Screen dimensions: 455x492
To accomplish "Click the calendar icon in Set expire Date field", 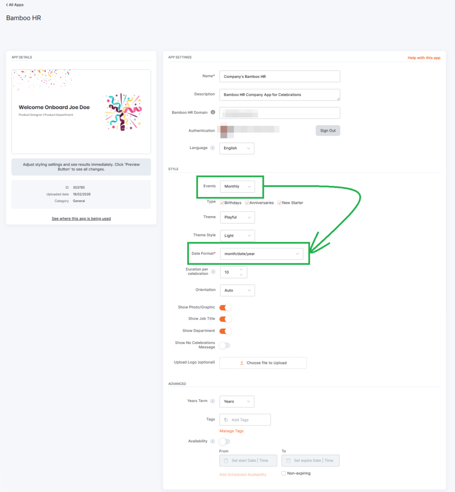I will point(288,460).
